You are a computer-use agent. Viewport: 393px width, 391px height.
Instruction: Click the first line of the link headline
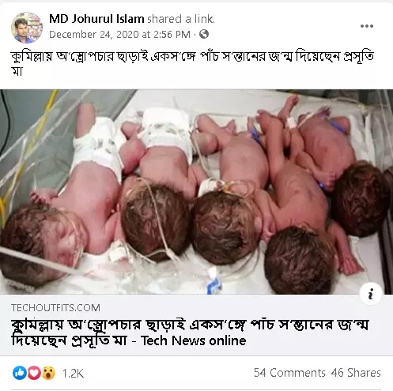190,325
